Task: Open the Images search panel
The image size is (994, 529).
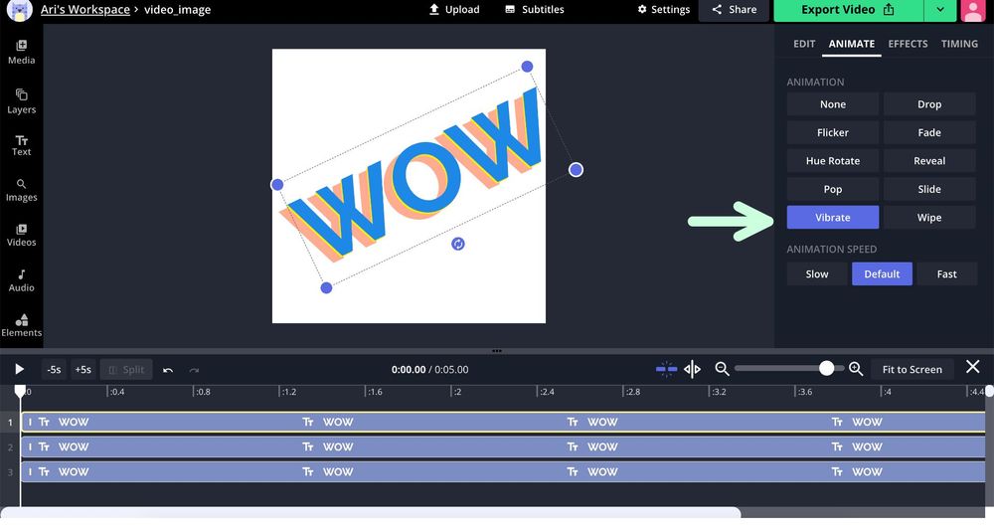Action: [21, 190]
